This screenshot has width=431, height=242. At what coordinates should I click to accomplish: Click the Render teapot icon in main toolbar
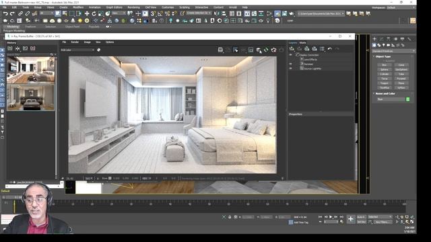[292, 13]
